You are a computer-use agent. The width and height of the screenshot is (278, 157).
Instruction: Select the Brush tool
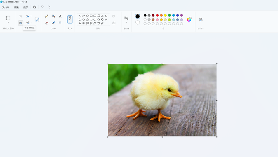coord(70,18)
